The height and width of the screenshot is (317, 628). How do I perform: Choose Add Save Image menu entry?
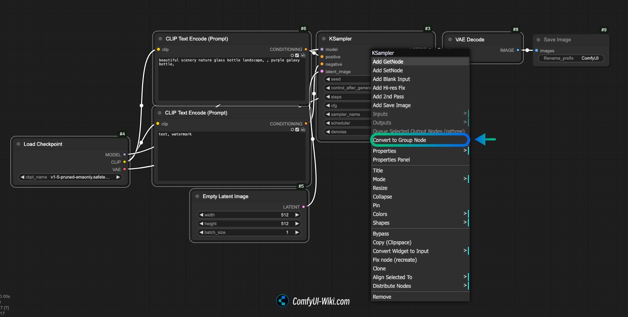click(420, 105)
